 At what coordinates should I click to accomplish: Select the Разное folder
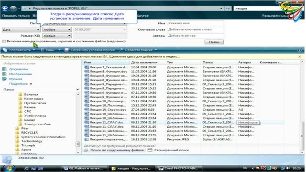click(x=30, y=107)
